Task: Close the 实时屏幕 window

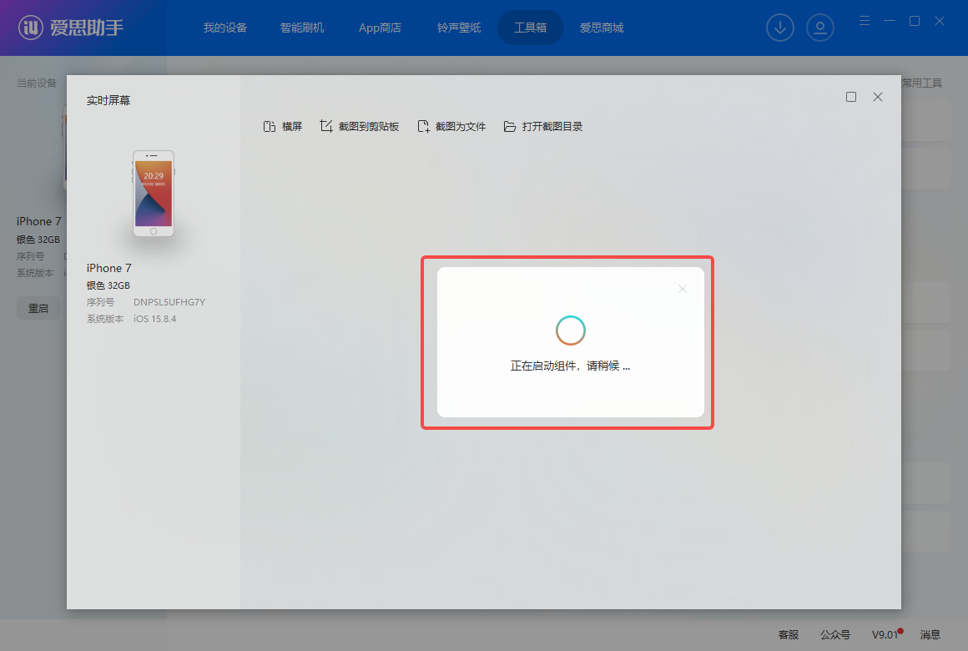Action: point(878,97)
